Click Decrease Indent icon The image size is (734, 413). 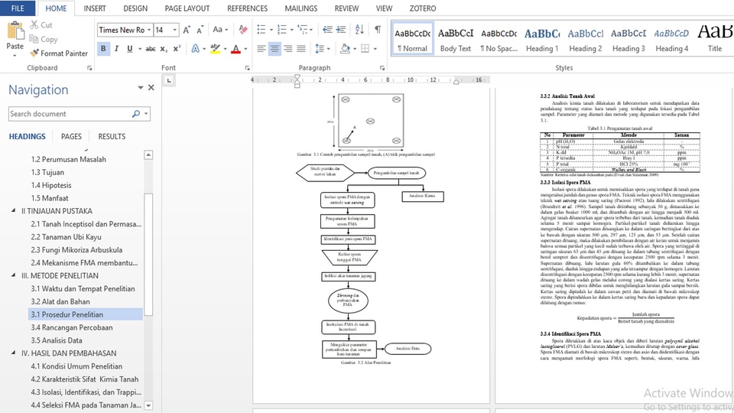click(x=327, y=30)
